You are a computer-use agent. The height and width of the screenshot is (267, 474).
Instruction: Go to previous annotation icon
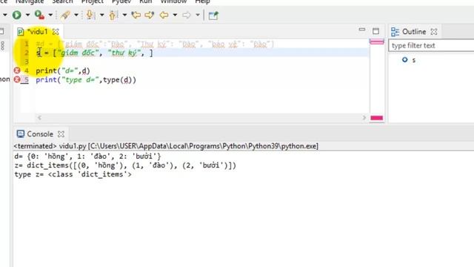(x=113, y=15)
